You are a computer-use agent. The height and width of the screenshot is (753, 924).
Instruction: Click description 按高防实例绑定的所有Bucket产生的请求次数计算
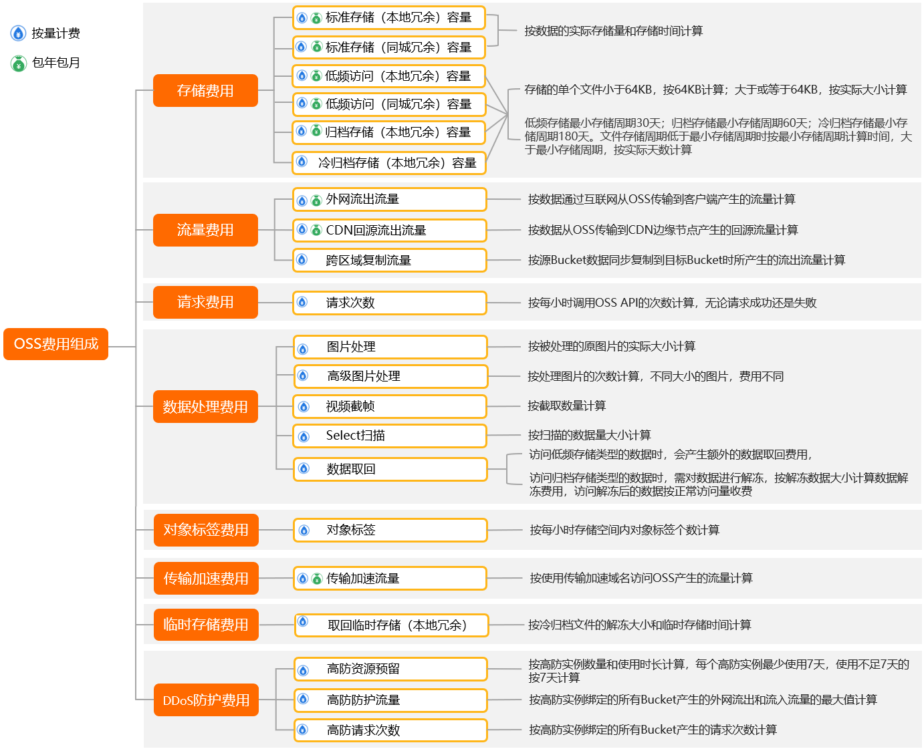click(653, 730)
